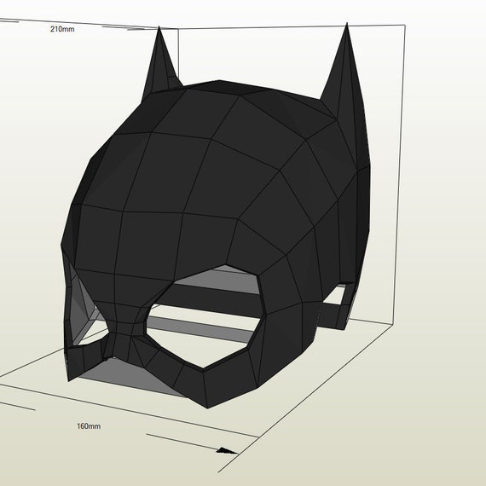Select the right pointed ear of the cowl
Viewport: 486px width, 486px height.
point(345,93)
